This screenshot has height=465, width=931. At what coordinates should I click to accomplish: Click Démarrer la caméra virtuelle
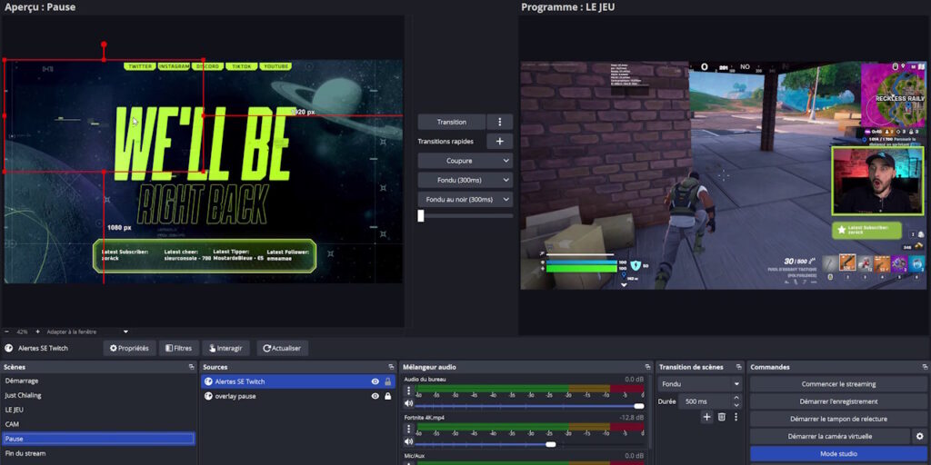(x=829, y=436)
